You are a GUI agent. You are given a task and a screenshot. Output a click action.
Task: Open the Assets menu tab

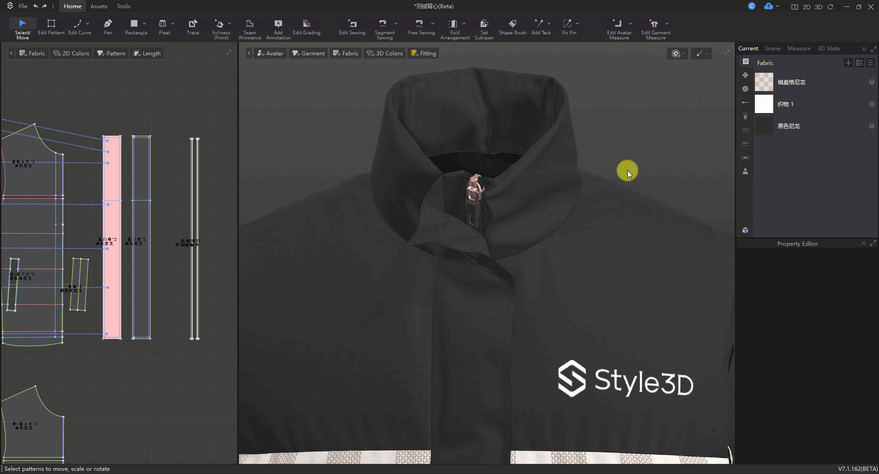99,6
